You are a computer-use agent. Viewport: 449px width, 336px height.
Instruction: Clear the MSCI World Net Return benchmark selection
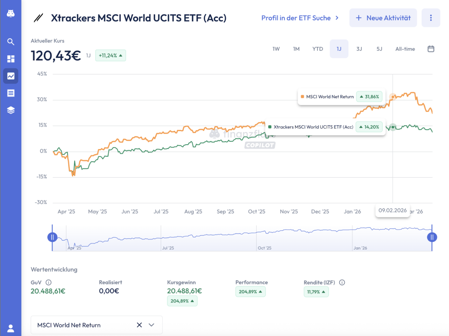coord(139,325)
